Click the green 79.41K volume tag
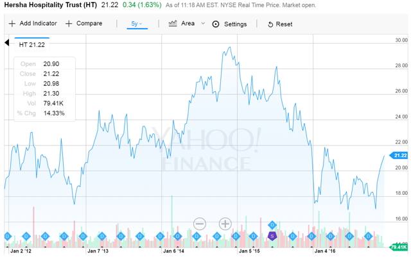This screenshot has width=411, height=259. (399, 247)
